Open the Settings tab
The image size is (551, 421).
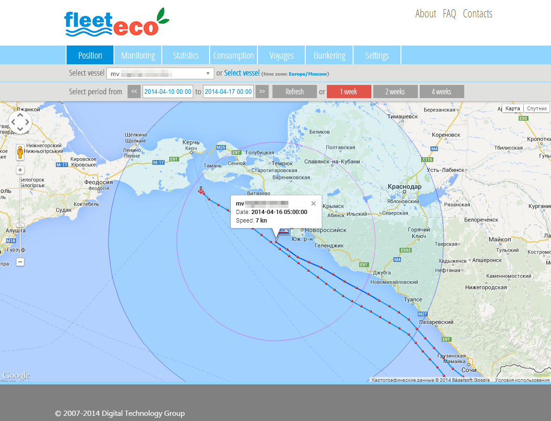pyautogui.click(x=377, y=55)
